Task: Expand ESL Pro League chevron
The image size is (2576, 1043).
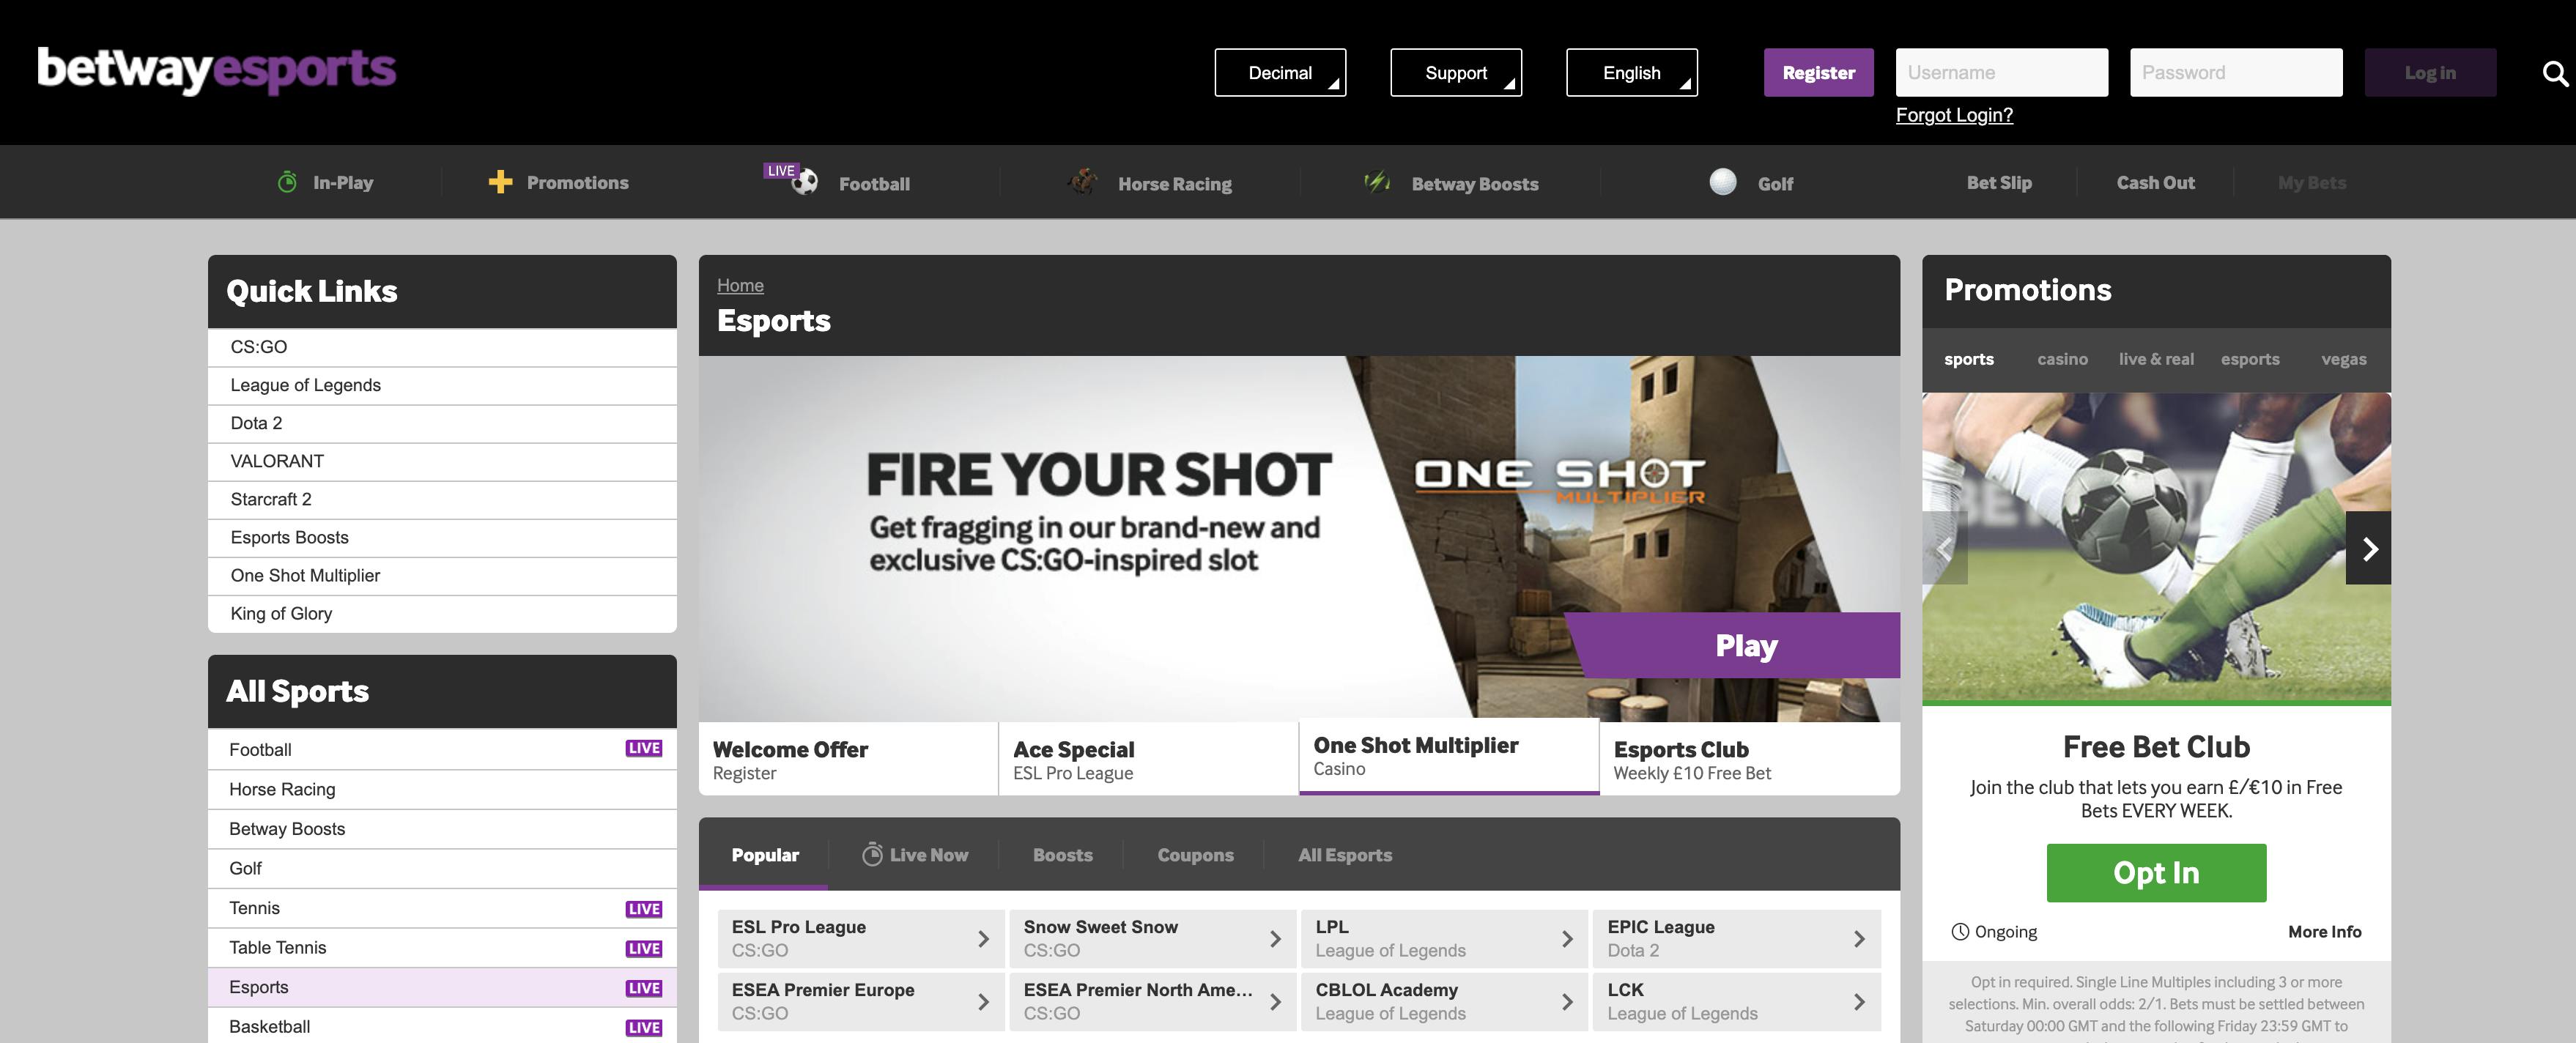Action: click(x=983, y=939)
